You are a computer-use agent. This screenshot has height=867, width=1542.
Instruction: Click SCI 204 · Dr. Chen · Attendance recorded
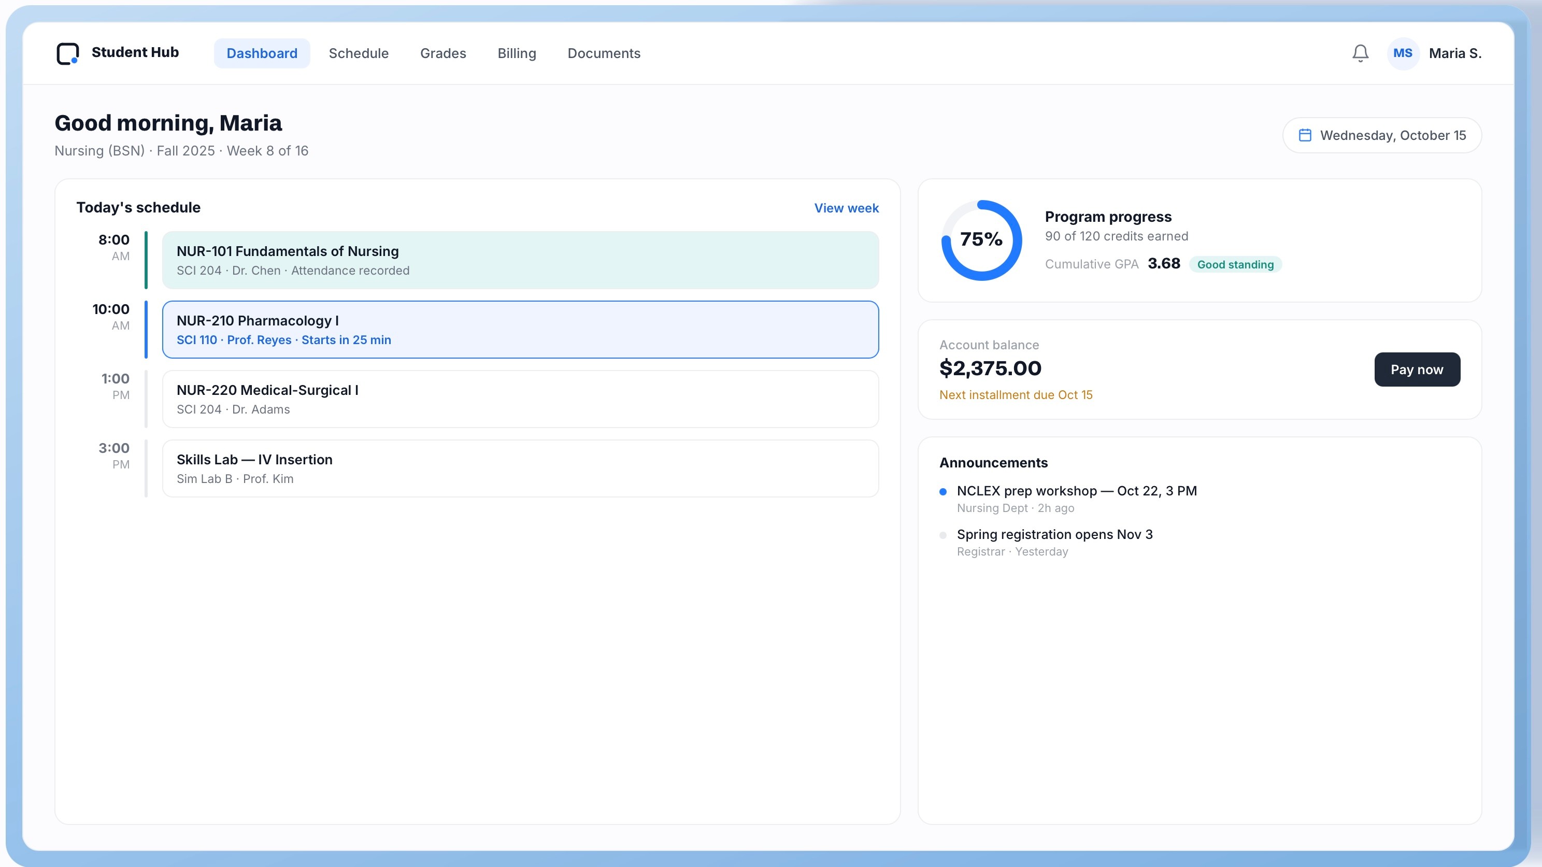click(x=293, y=270)
